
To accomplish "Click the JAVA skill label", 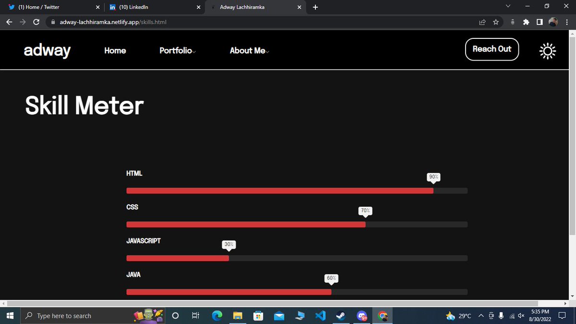I will click(133, 275).
